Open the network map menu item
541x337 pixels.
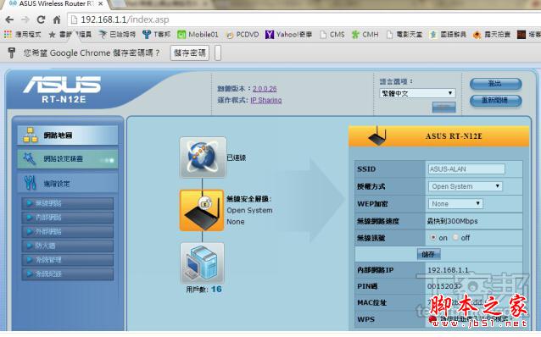point(68,135)
